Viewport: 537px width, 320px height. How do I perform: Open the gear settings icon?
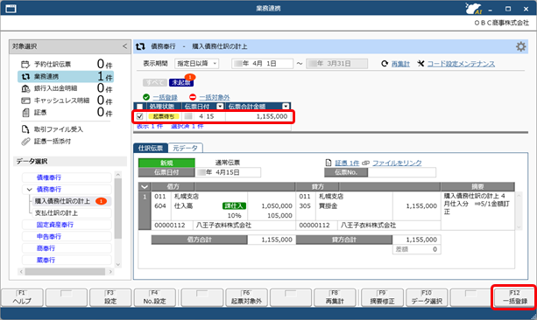(x=520, y=46)
